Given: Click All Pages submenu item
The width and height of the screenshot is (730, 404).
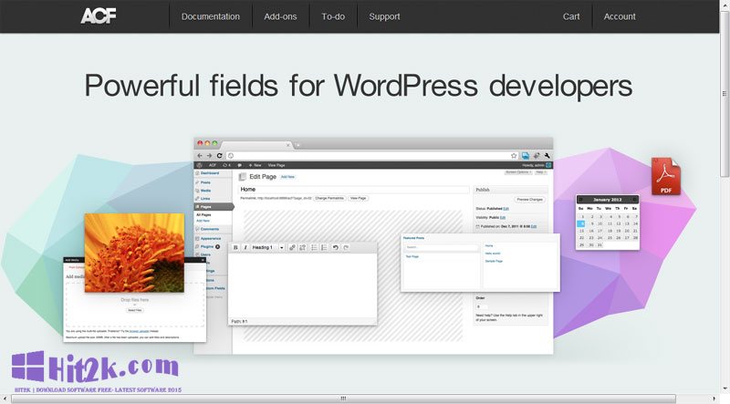Looking at the screenshot, I should (203, 215).
